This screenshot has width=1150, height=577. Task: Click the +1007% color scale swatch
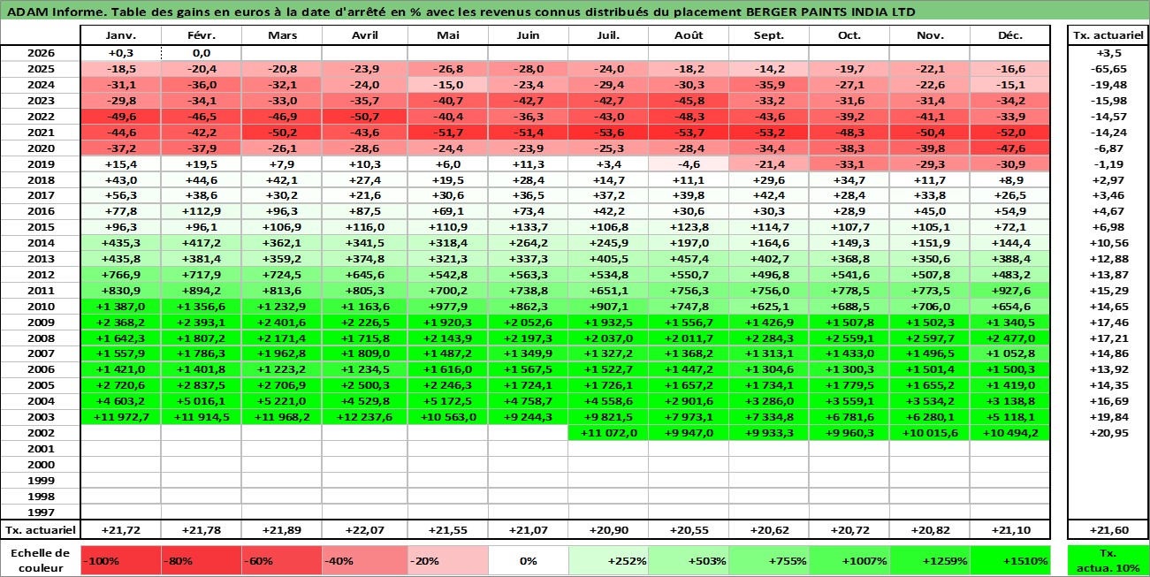(849, 560)
